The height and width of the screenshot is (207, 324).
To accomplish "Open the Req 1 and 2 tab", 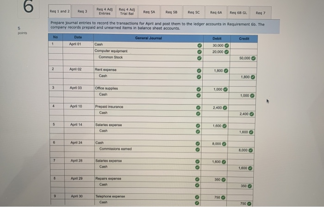I will [60, 12].
